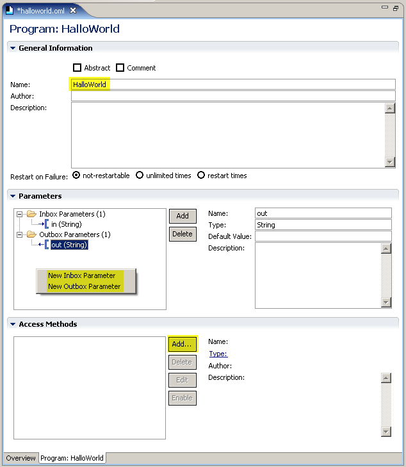The width and height of the screenshot is (406, 467).
Task: Select unlimited times restart option
Action: [140, 175]
